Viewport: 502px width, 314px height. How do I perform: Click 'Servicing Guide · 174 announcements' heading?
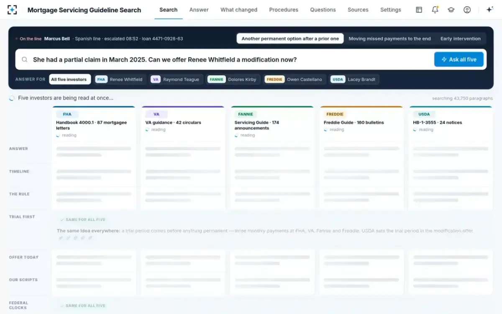(x=257, y=126)
